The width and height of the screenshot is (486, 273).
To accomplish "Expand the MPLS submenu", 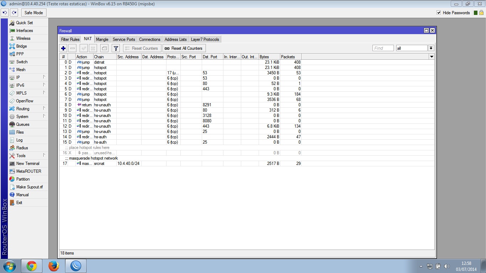I will 28,93.
